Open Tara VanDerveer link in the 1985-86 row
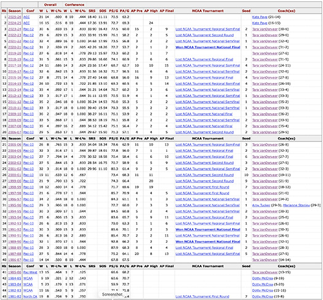 tap(265, 272)
